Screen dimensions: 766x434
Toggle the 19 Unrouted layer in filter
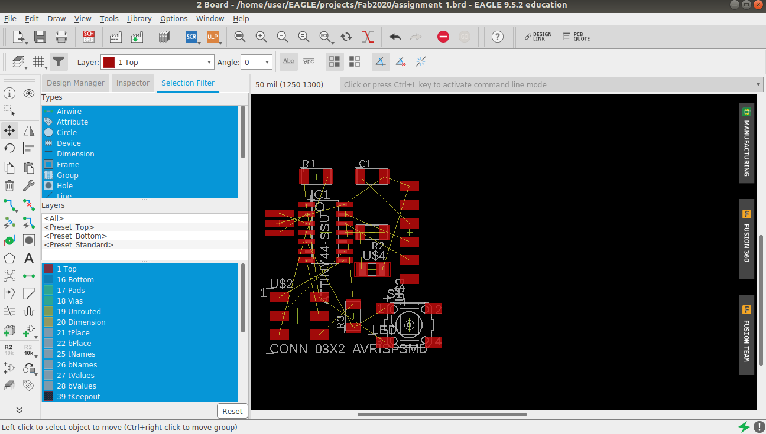click(x=139, y=311)
